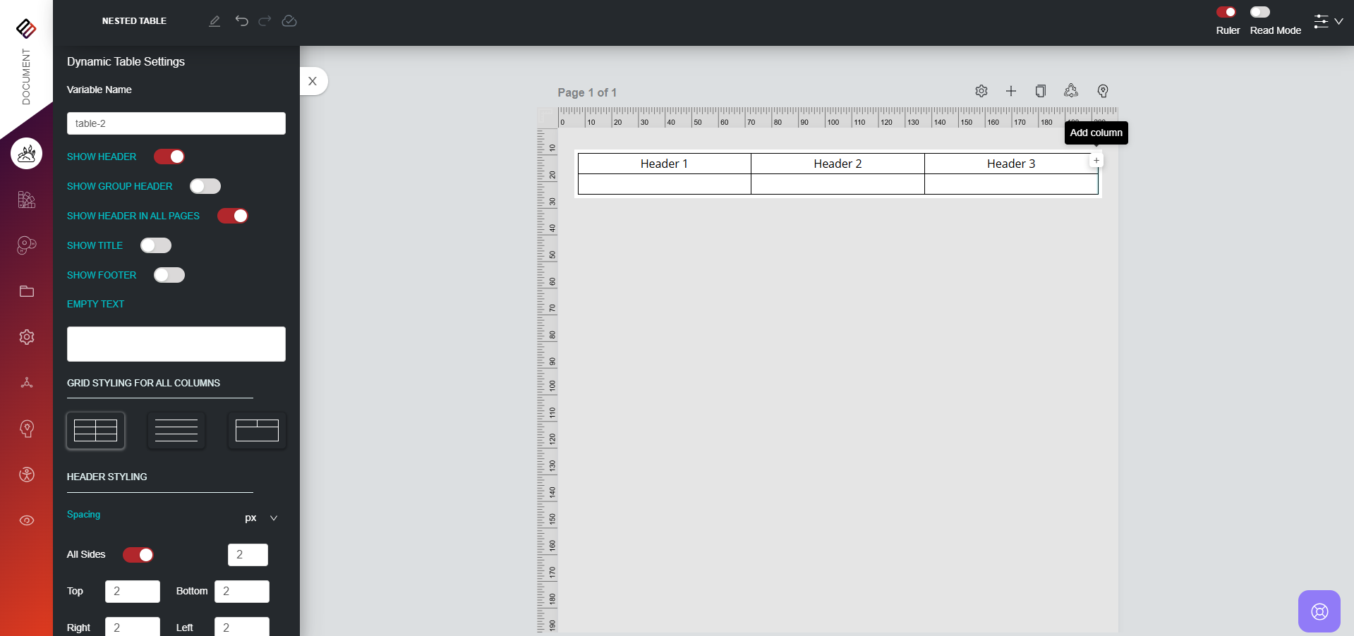
Task: Click the undo arrow icon
Action: 241,21
